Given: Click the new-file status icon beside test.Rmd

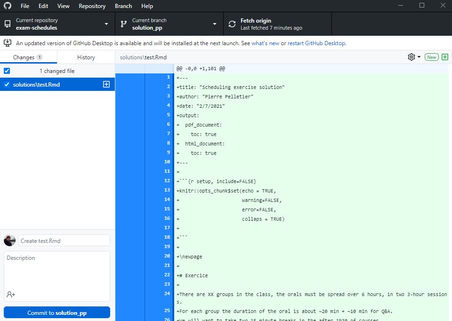Looking at the screenshot, I should [106, 85].
